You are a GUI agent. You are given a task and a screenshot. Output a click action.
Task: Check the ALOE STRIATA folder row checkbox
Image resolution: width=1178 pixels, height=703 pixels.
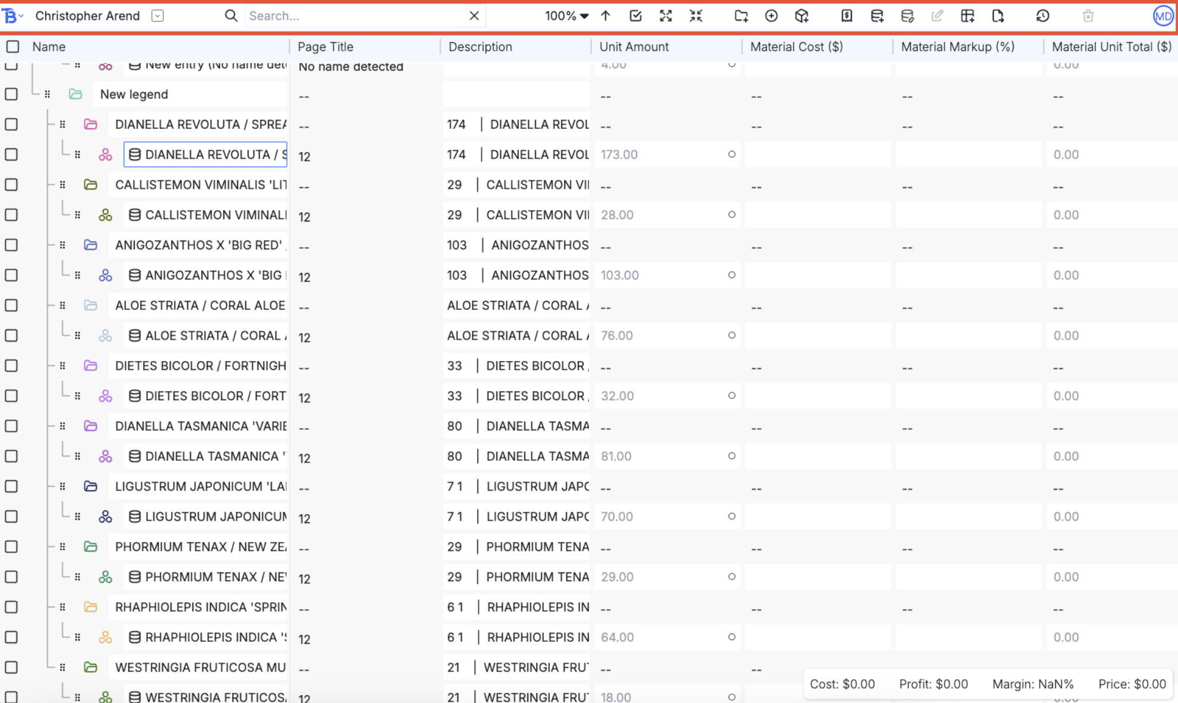click(x=11, y=305)
